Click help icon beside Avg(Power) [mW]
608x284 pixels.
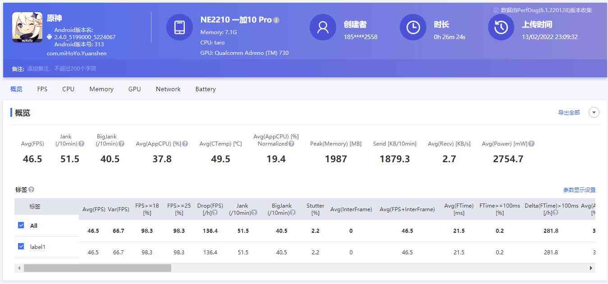[531, 144]
